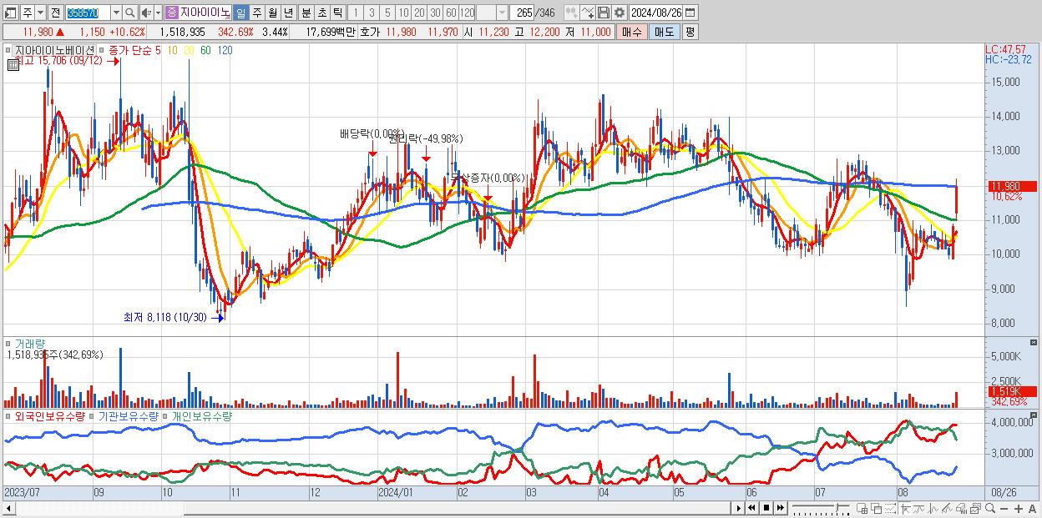Switch to second 초 period tab
The width and height of the screenshot is (1042, 518).
pos(321,13)
